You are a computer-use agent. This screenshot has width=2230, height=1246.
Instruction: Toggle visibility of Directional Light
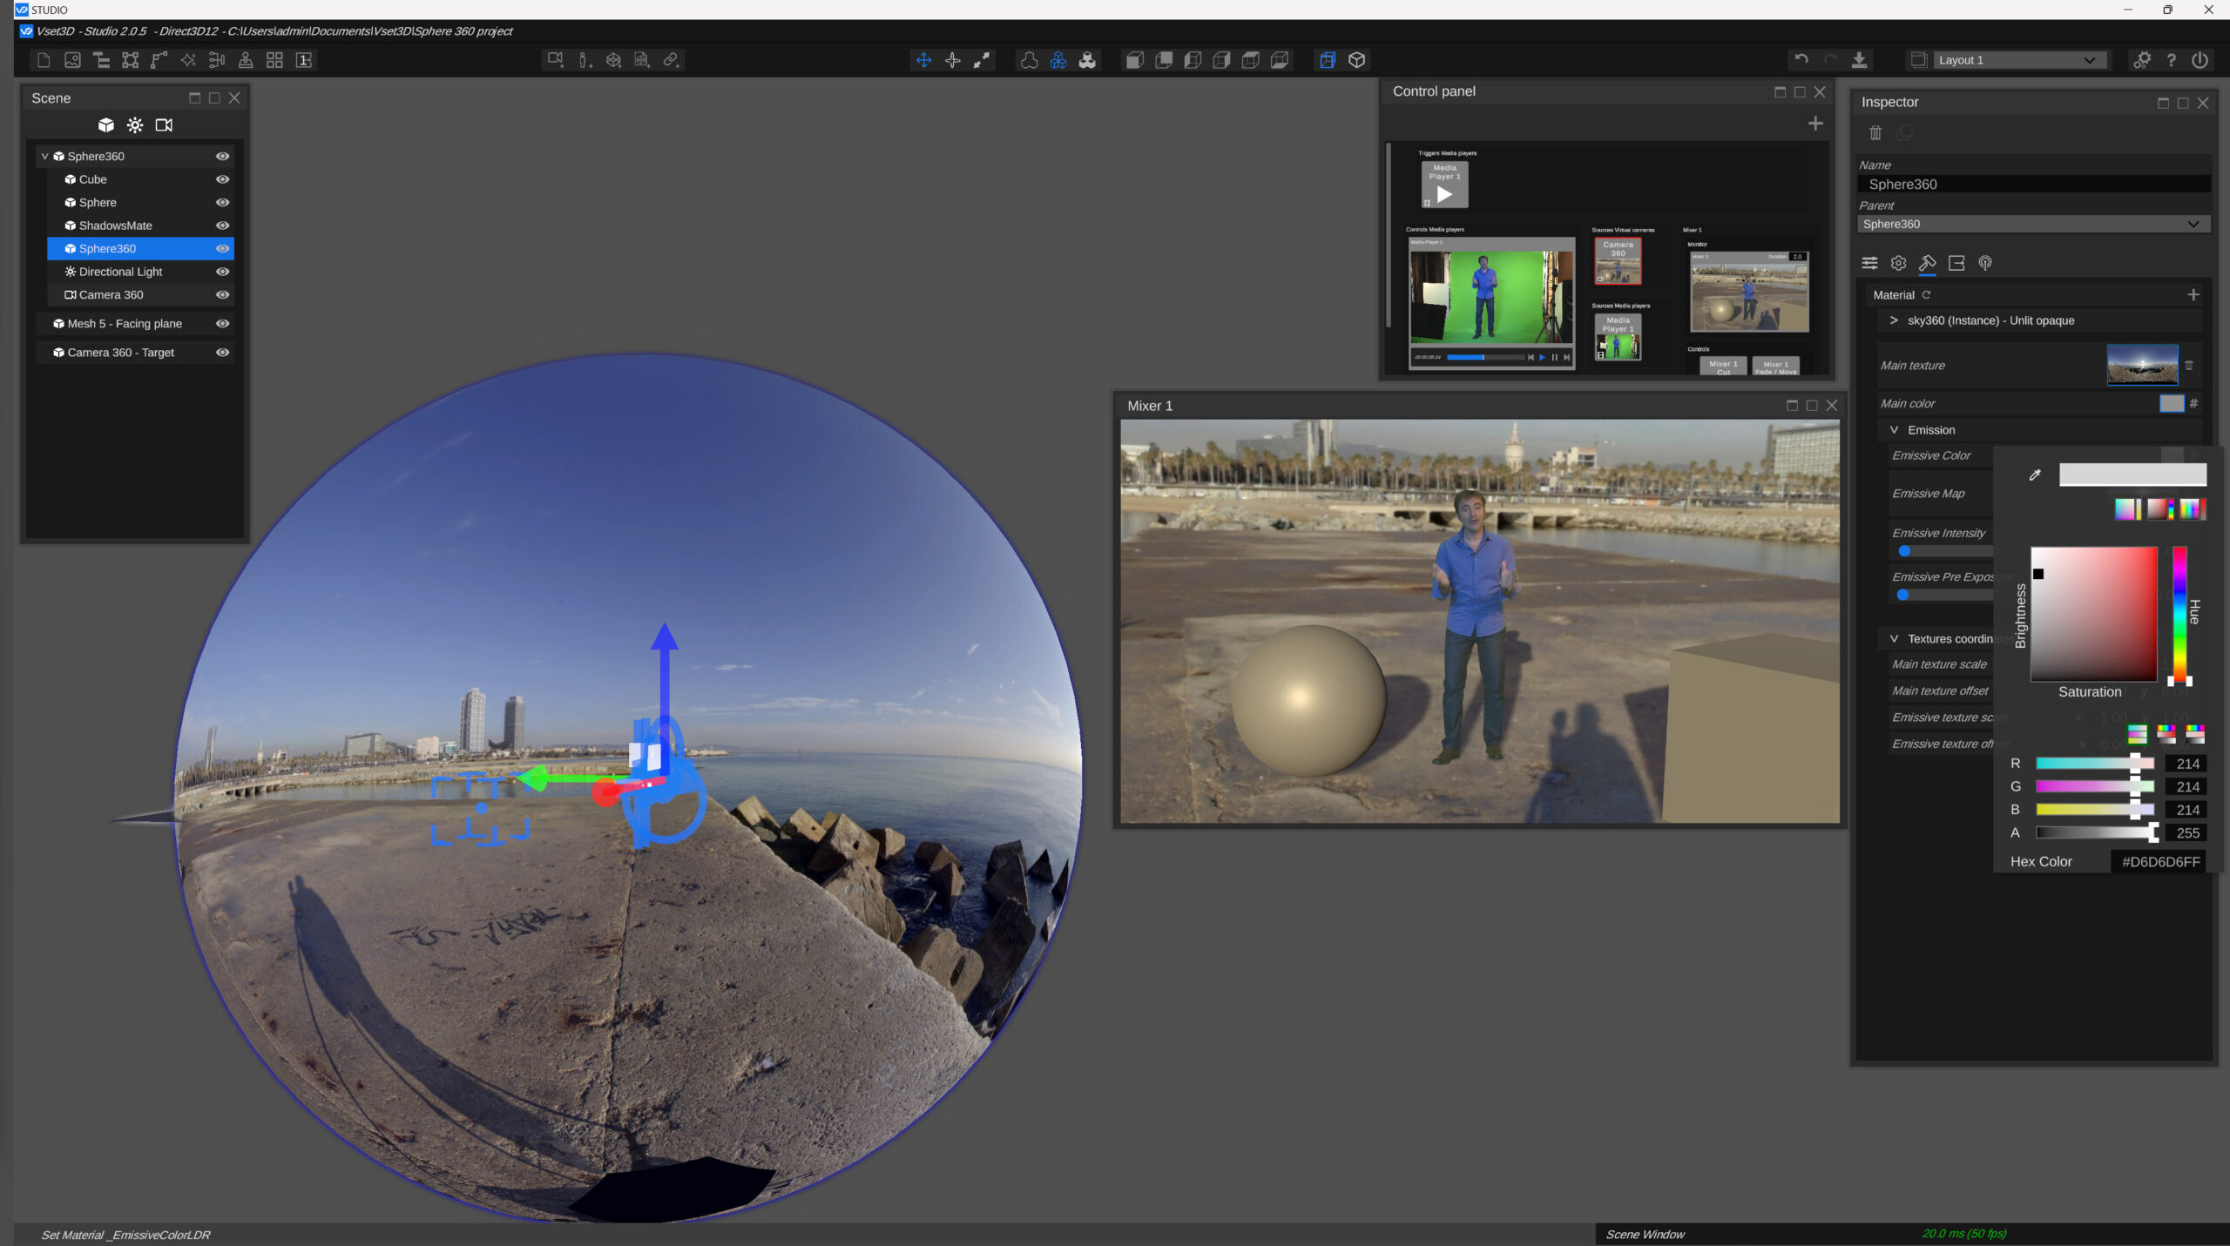(223, 272)
